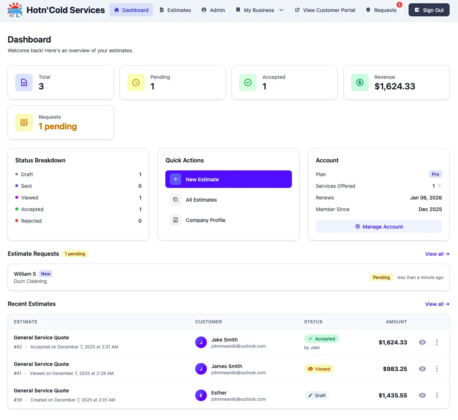
Task: Click the Company Profile building icon
Action: (176, 220)
